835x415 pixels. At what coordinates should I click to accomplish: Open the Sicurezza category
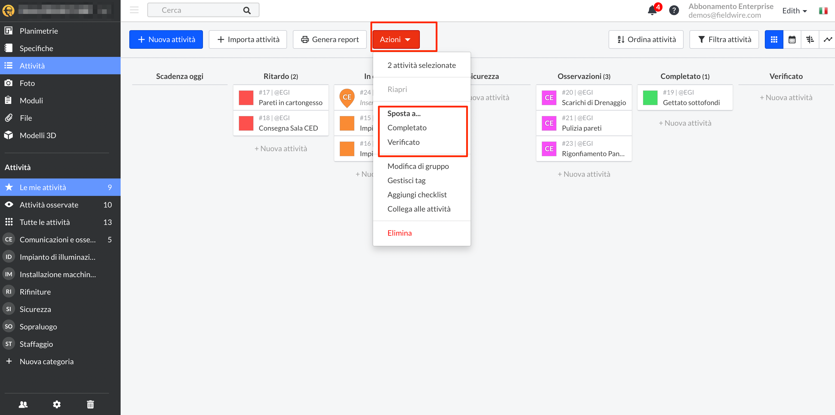[60, 309]
